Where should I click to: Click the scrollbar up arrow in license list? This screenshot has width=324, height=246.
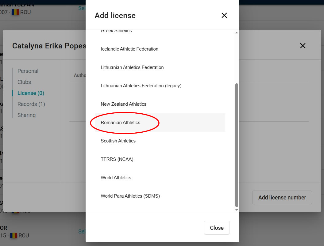237,32
